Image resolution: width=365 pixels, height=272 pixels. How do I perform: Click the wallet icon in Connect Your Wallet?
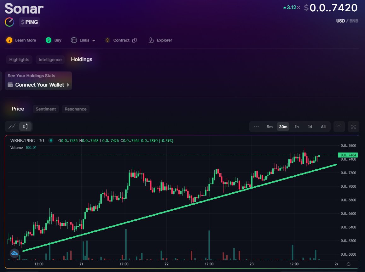tap(10, 85)
